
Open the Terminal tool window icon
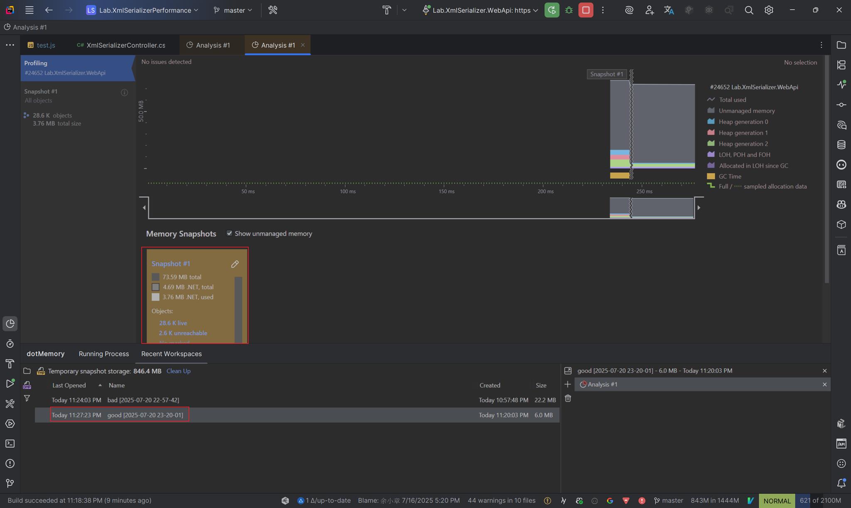pos(10,444)
